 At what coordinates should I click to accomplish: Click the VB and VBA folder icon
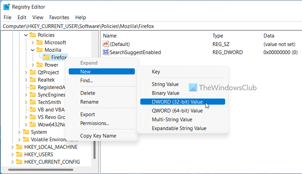pos(33,110)
